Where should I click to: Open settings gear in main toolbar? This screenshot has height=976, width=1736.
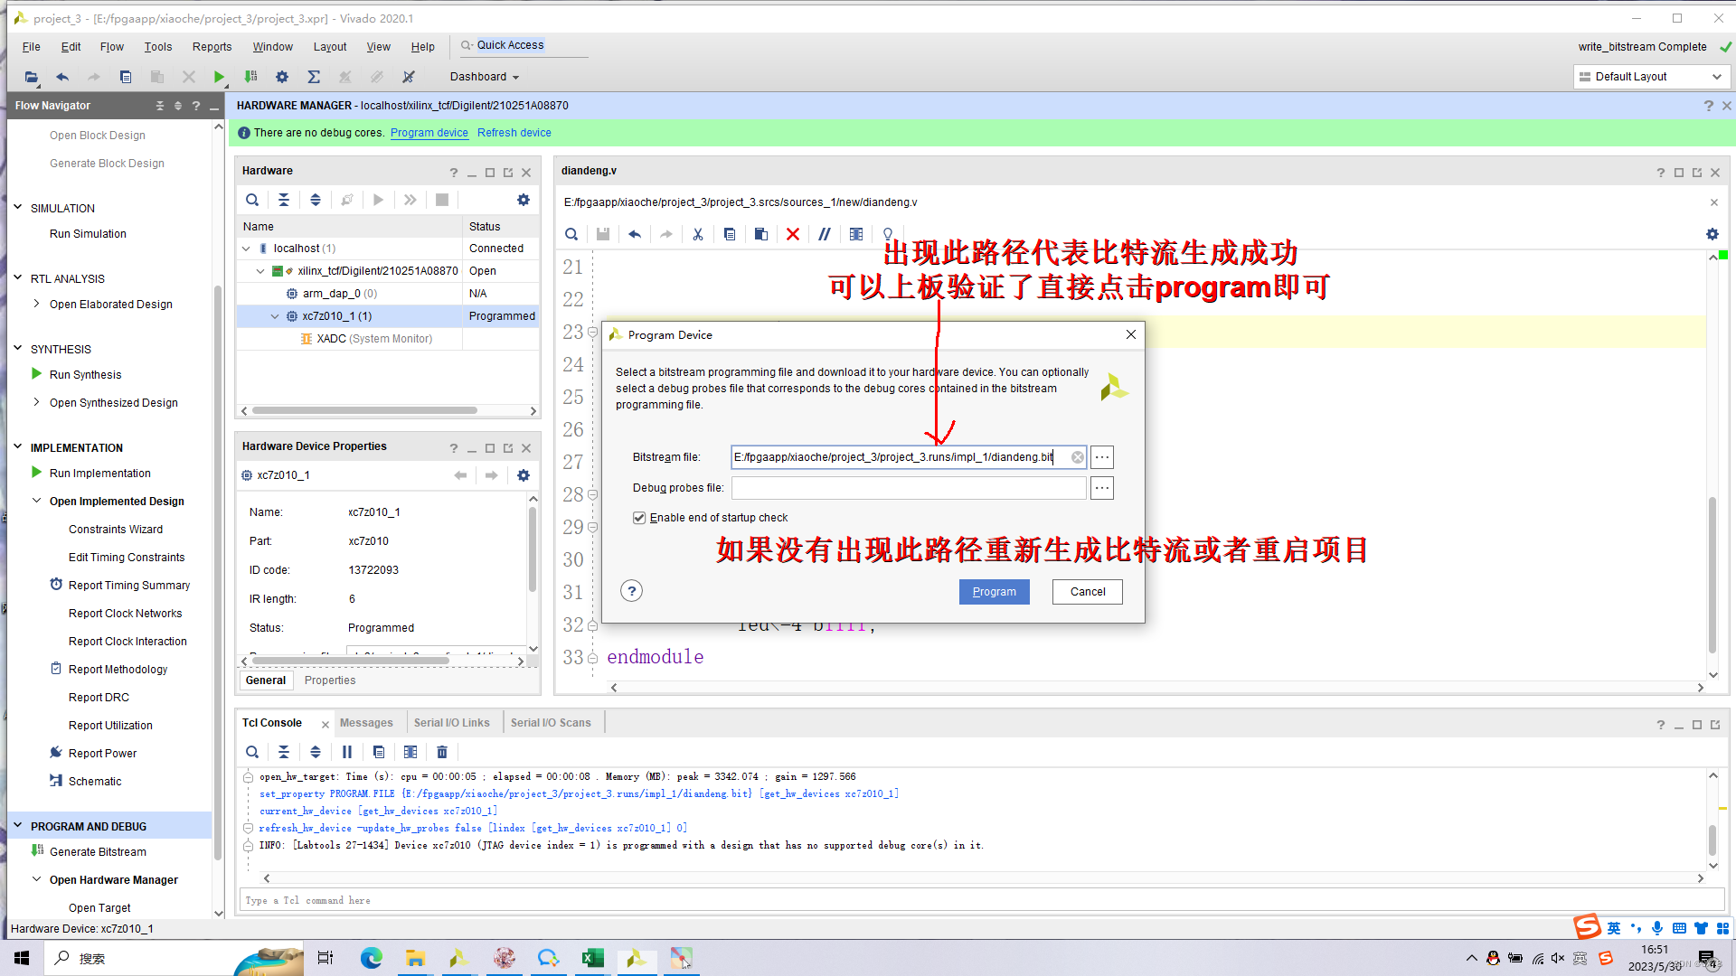(x=282, y=77)
